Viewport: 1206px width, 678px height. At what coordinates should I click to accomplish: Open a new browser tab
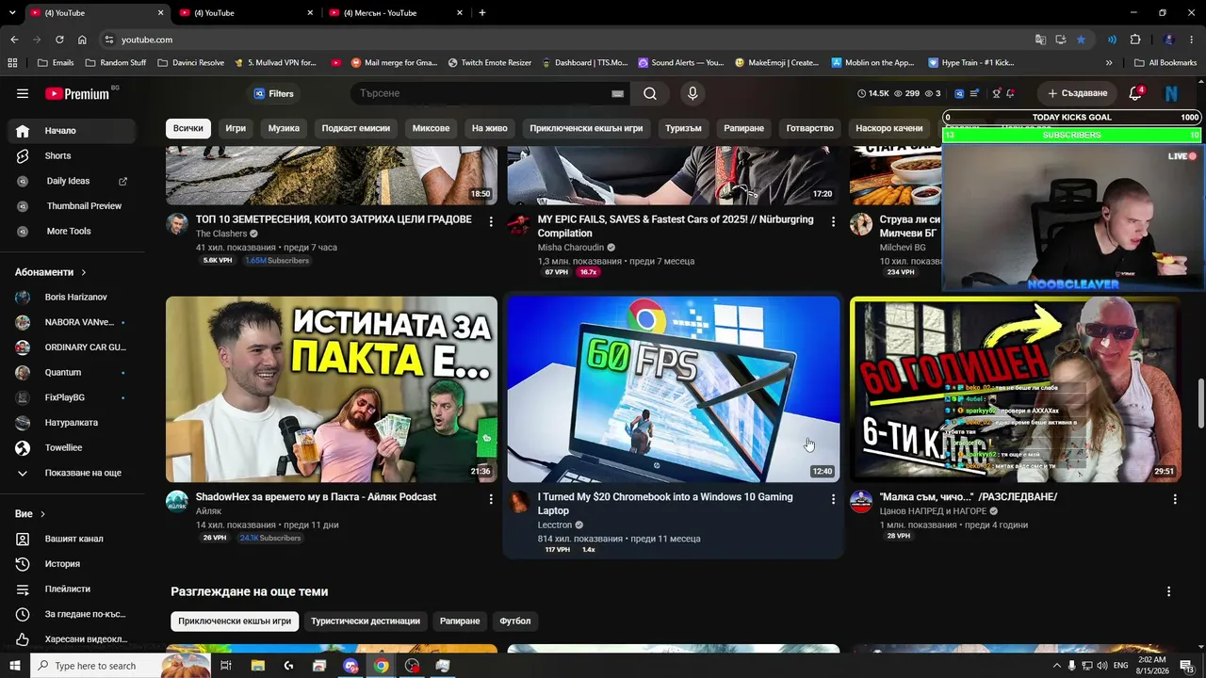point(482,12)
